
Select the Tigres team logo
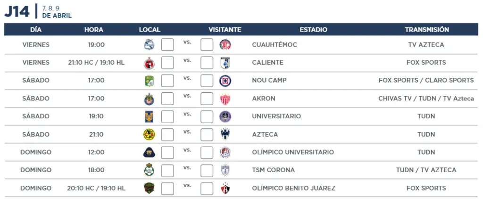click(149, 117)
